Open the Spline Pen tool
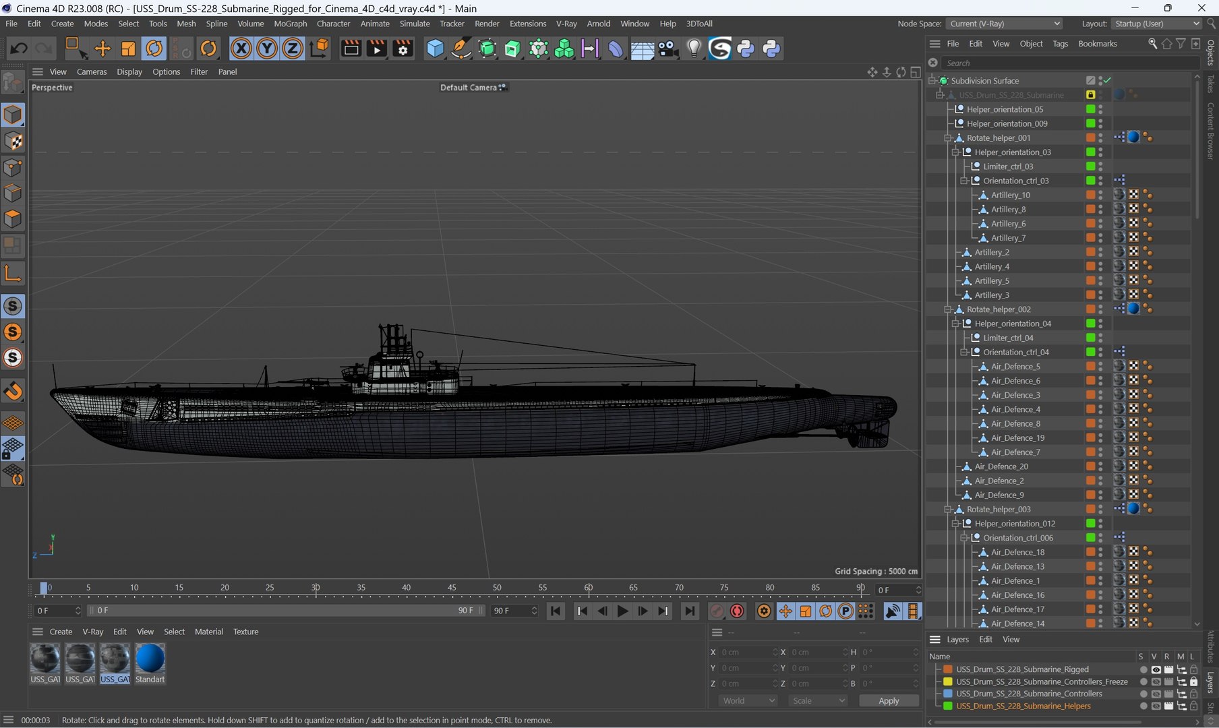Viewport: 1219px width, 728px height. (x=461, y=49)
